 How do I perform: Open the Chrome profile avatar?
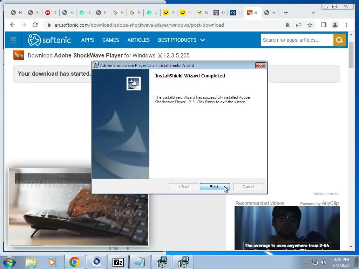pyautogui.click(x=335, y=25)
